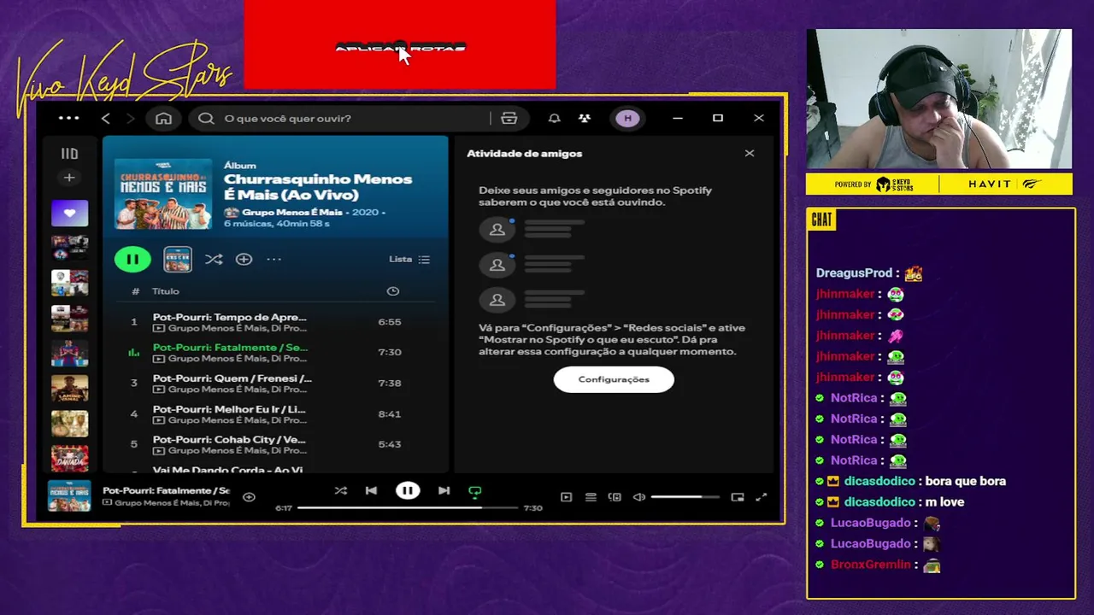The image size is (1094, 615).
Task: Pause playback in the player bar
Action: 408,491
